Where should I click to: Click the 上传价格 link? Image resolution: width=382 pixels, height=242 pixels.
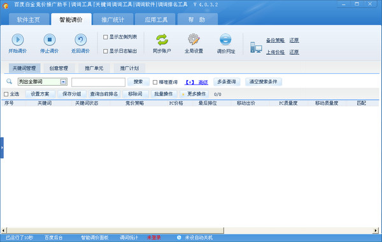click(275, 52)
